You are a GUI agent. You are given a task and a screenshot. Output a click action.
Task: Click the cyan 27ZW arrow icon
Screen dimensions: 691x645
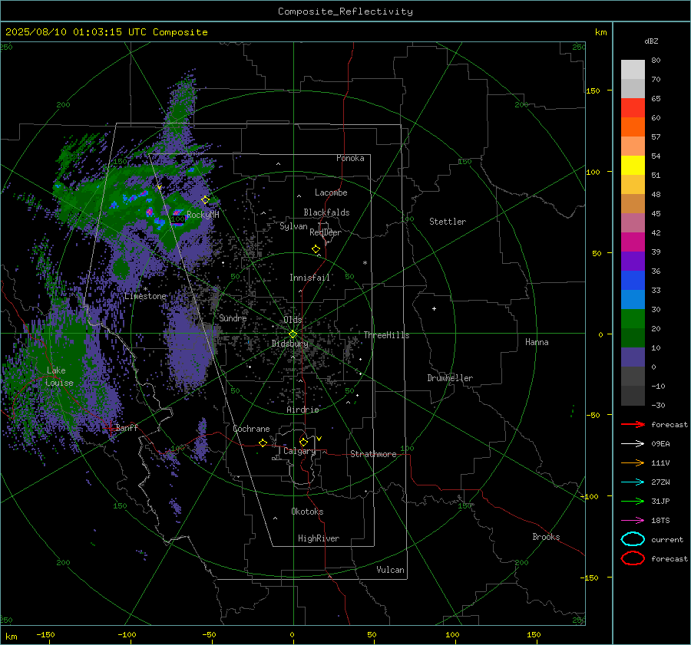(633, 482)
